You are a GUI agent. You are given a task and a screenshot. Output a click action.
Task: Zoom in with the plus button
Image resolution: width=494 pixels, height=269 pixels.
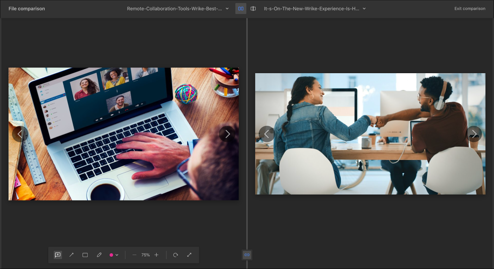coord(156,255)
